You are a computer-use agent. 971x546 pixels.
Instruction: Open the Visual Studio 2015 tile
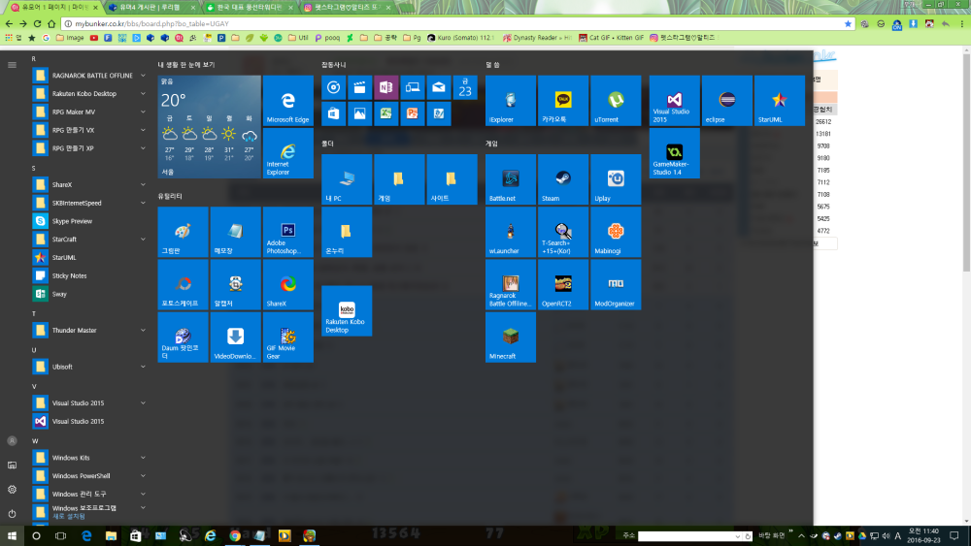pos(675,100)
